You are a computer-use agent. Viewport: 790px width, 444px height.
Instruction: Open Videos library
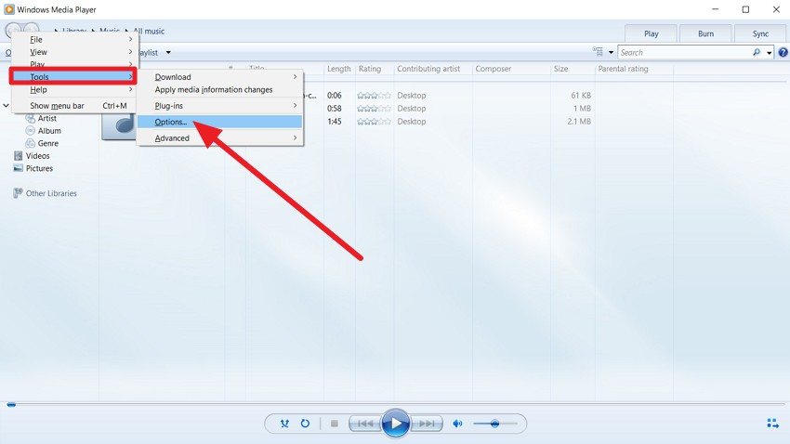(38, 156)
